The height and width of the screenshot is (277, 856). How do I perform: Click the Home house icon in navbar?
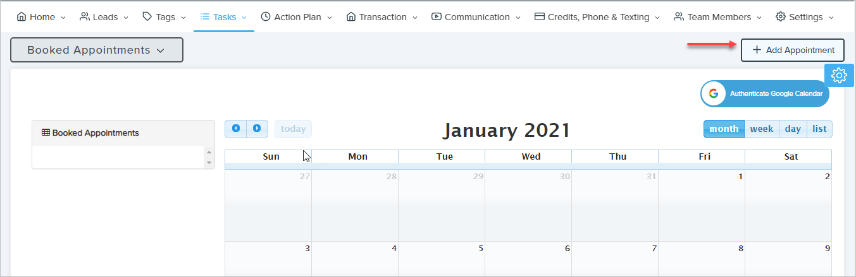(22, 17)
